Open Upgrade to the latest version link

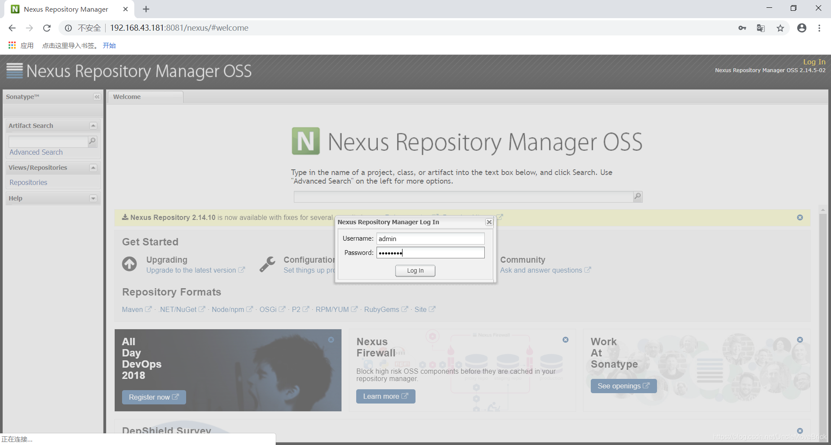[x=195, y=270]
